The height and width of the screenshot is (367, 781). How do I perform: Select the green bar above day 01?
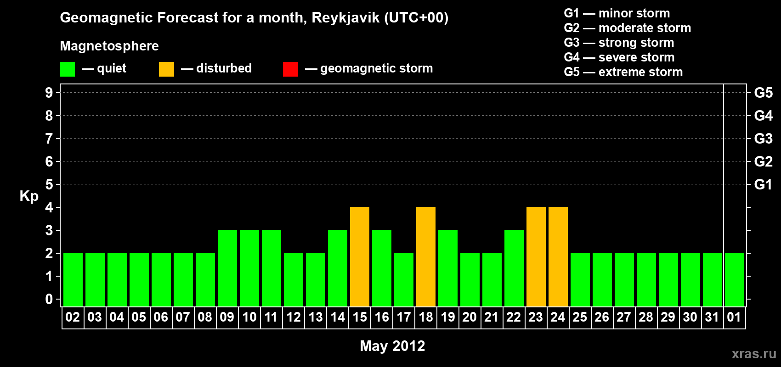[x=735, y=279]
